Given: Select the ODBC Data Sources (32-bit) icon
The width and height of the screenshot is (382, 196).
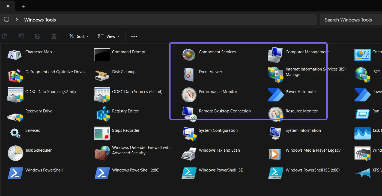Looking at the screenshot, I should 15,95.
